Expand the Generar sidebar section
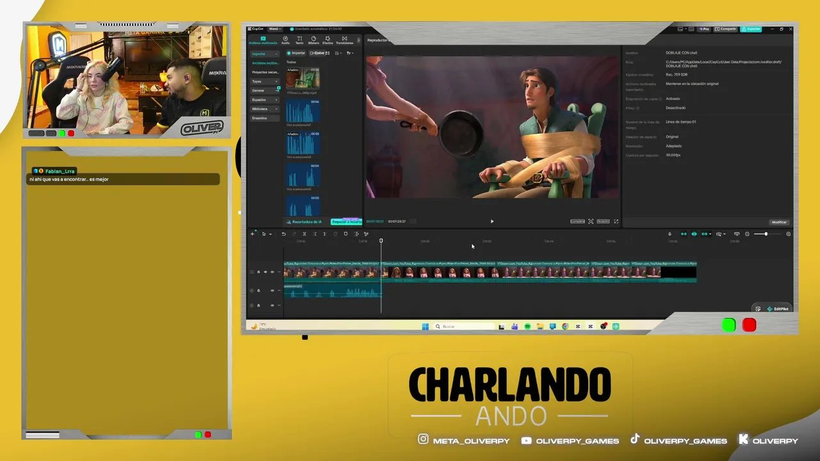 tap(264, 90)
